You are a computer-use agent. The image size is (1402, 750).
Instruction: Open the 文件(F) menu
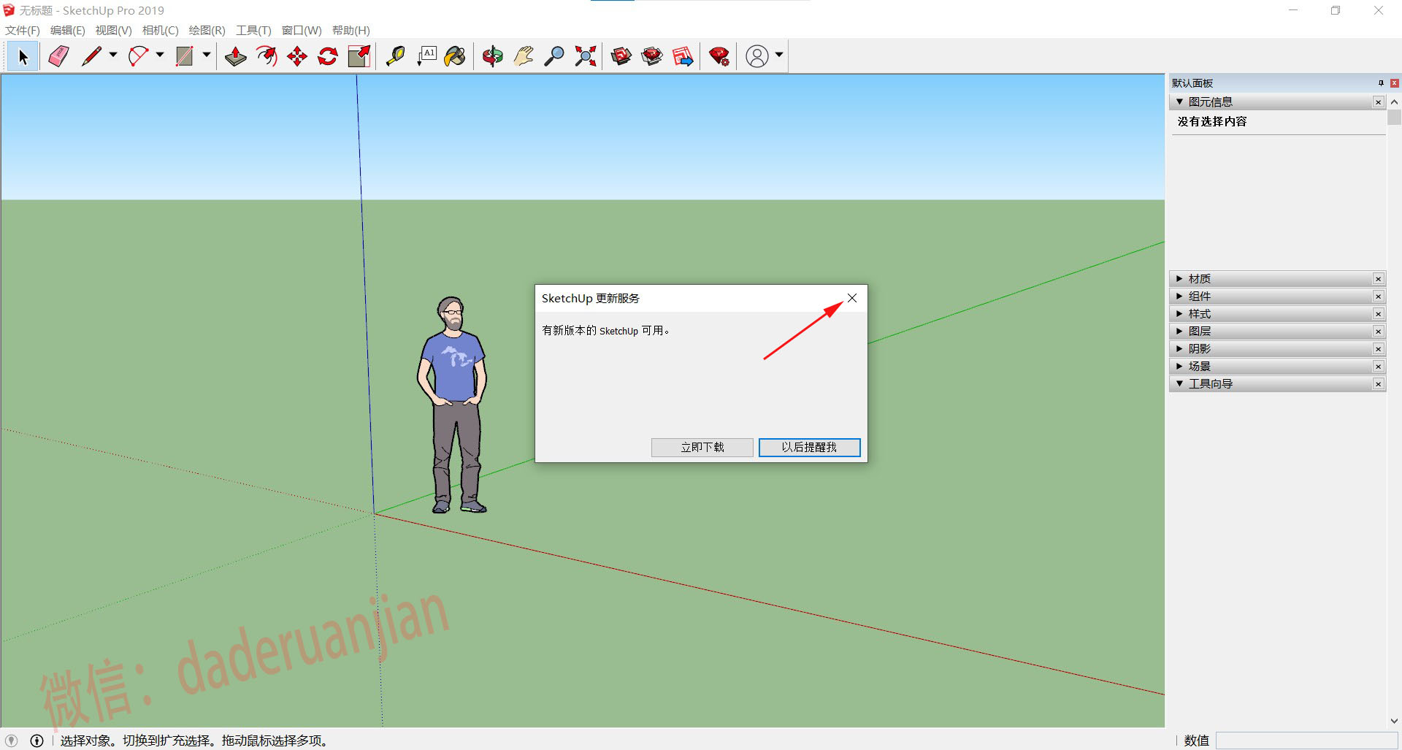[x=23, y=30]
